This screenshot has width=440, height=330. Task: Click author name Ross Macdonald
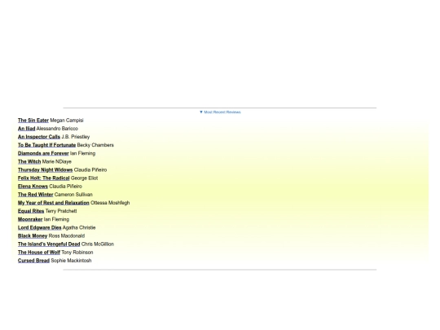pyautogui.click(x=67, y=235)
